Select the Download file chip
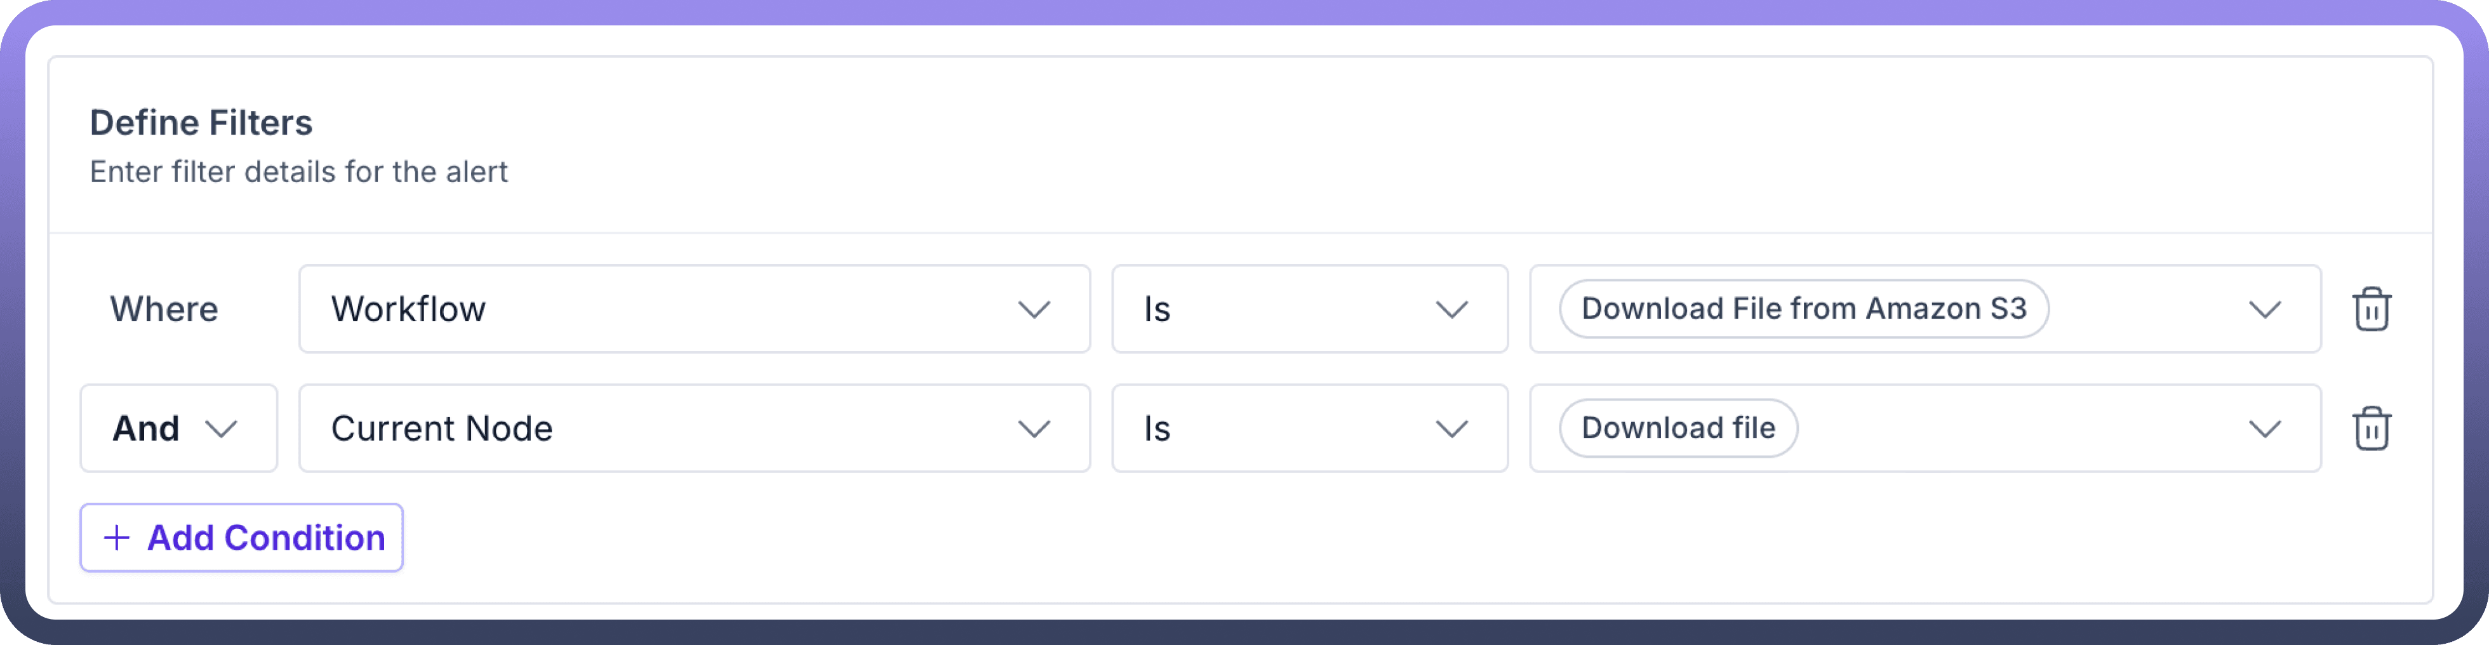2489x645 pixels. tap(1678, 429)
